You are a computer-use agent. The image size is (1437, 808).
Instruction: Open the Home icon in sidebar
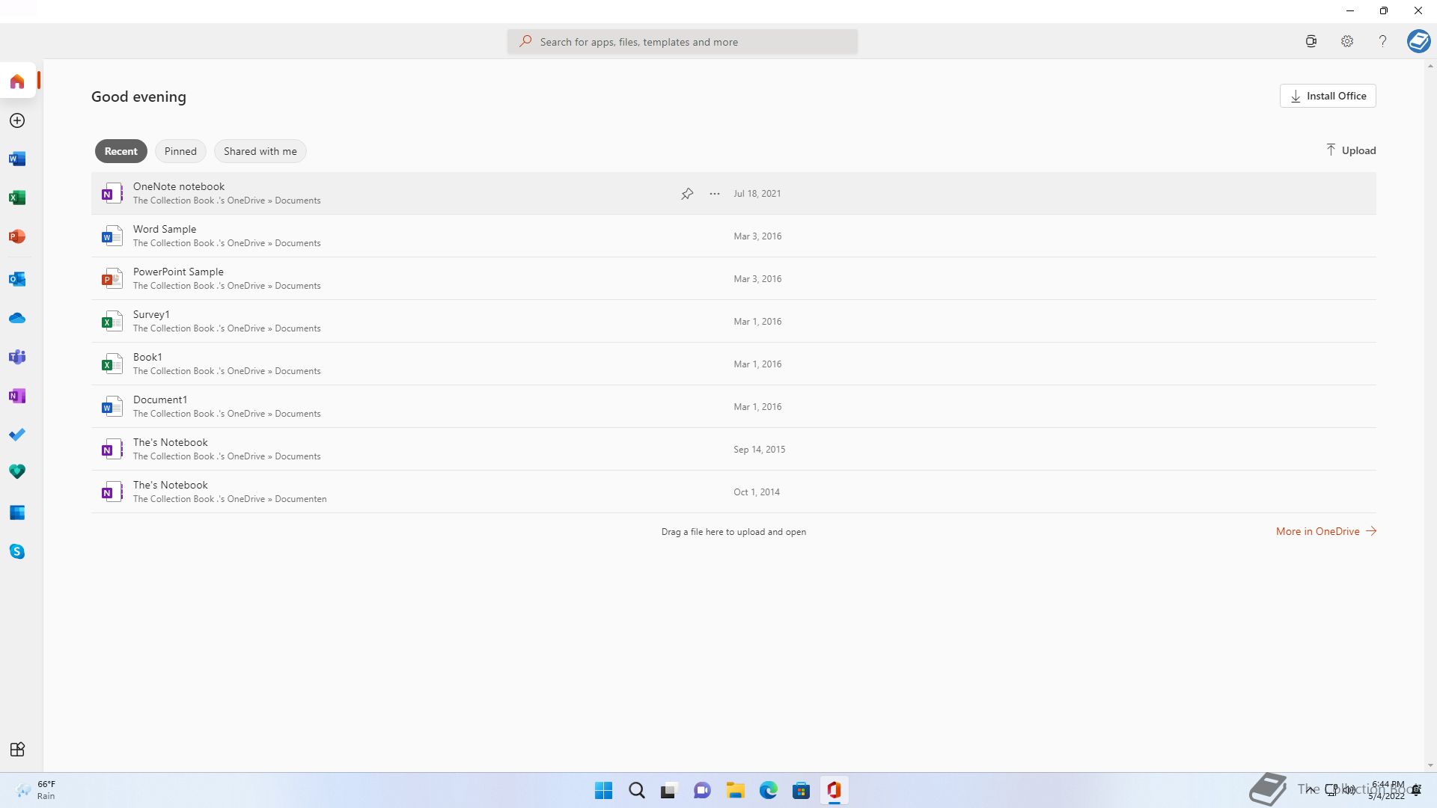point(17,81)
